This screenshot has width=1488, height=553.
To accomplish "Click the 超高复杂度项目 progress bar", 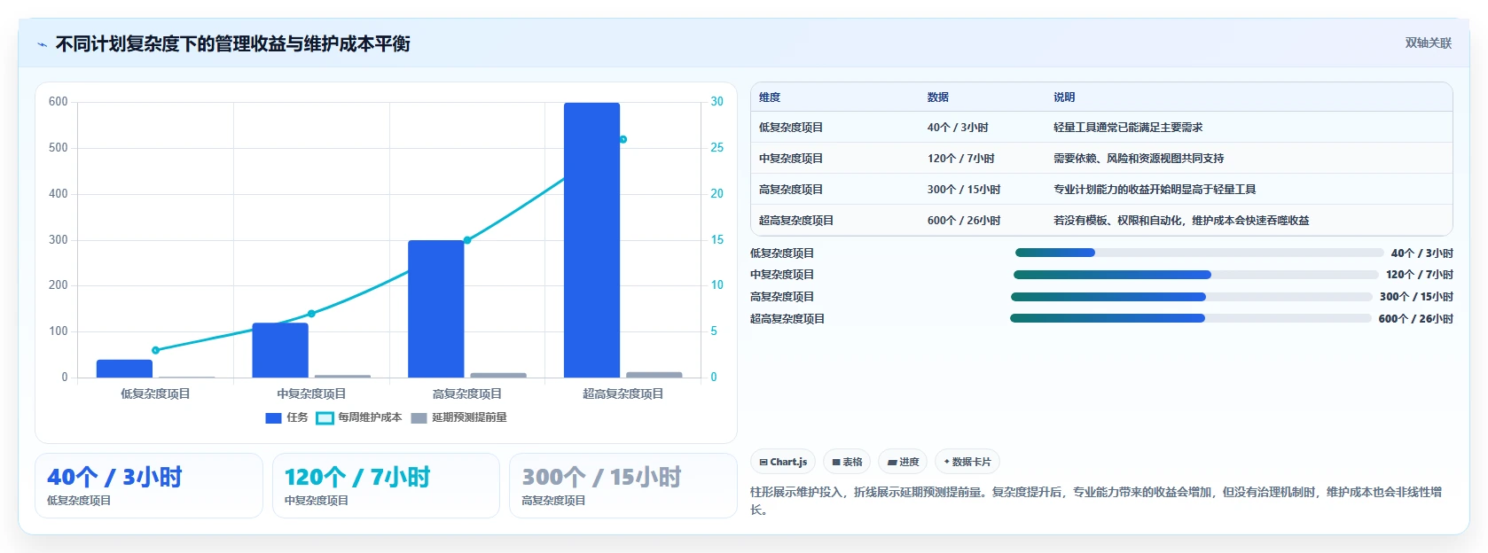I will (1191, 318).
